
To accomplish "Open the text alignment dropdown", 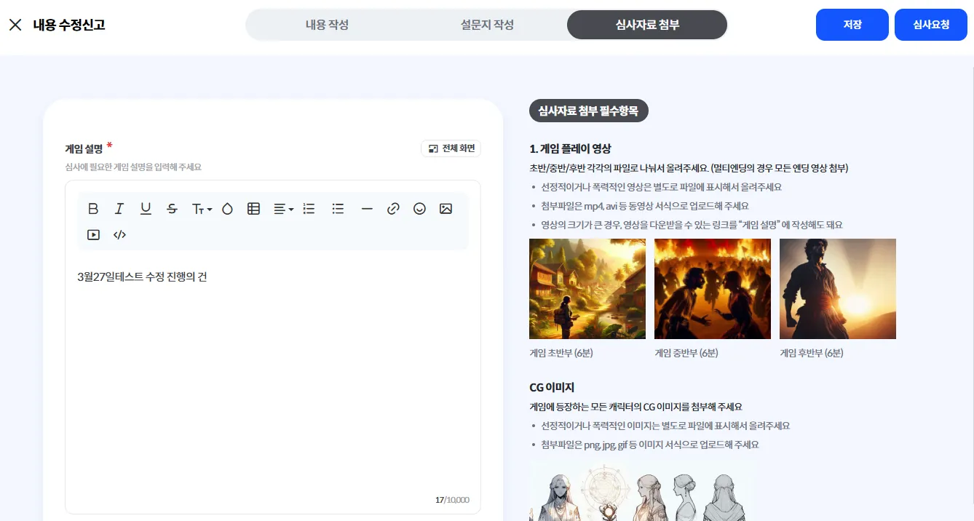I will tap(283, 209).
